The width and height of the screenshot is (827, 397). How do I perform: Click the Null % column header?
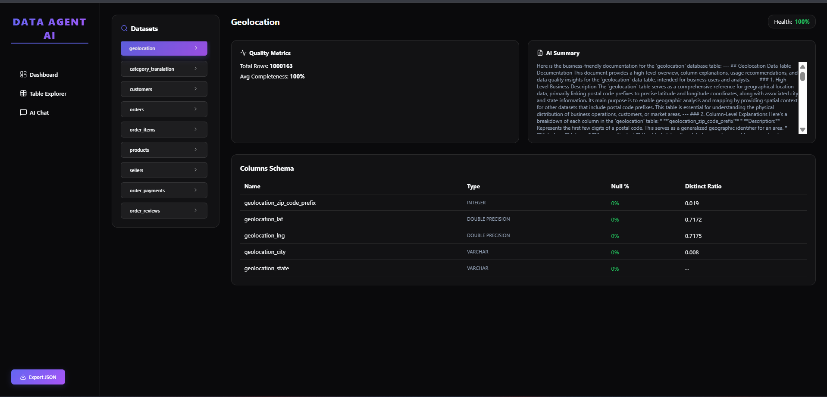[620, 186]
